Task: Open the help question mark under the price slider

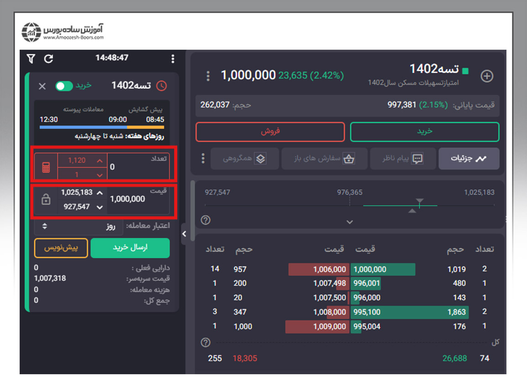Action: click(x=205, y=220)
